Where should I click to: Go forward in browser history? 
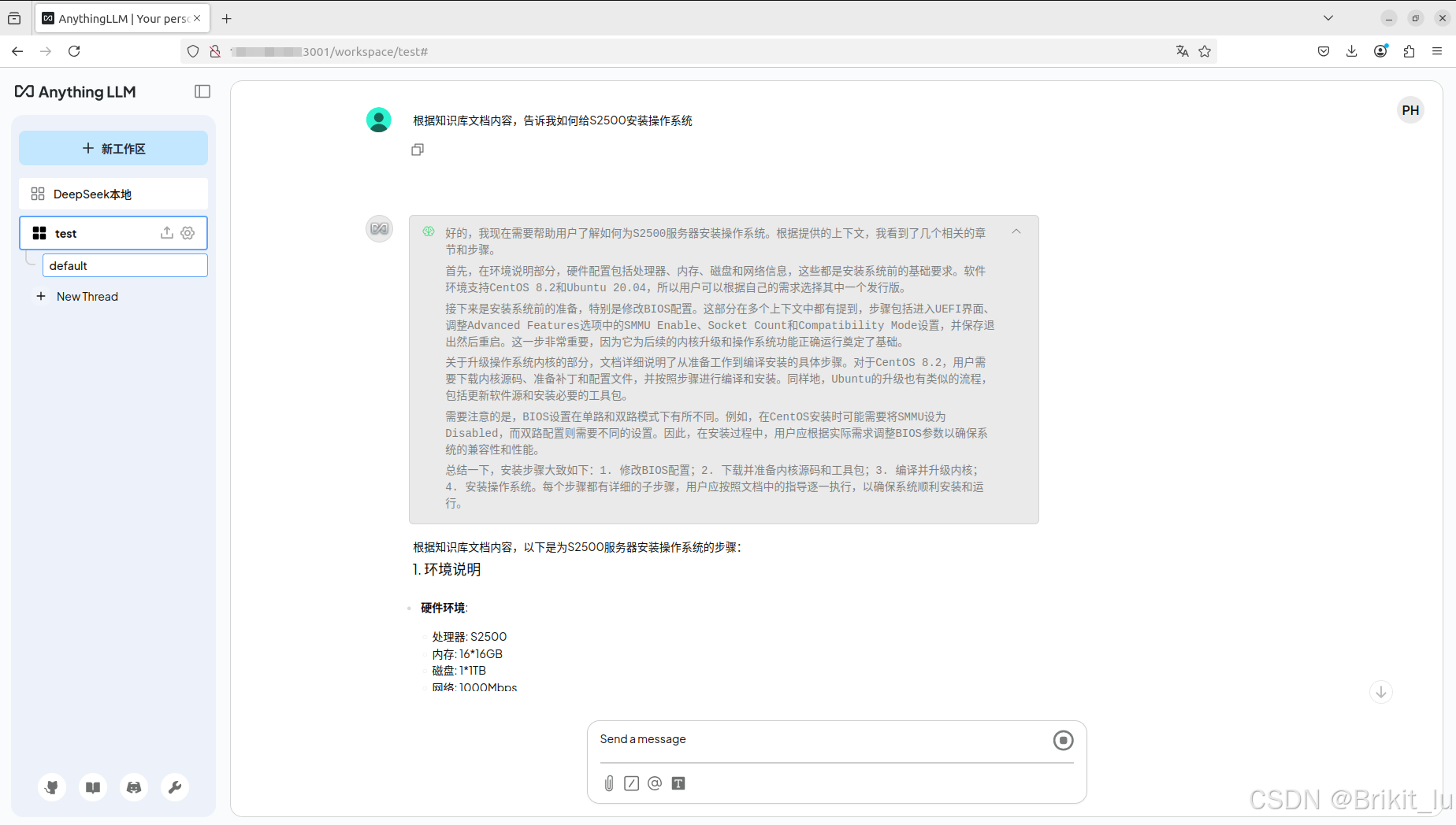point(46,51)
